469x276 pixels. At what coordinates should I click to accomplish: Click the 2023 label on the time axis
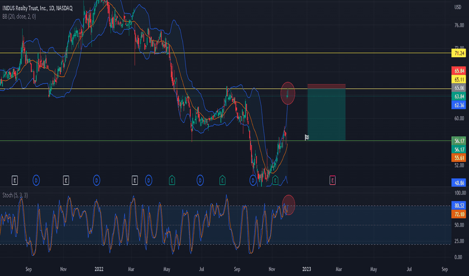(306, 269)
